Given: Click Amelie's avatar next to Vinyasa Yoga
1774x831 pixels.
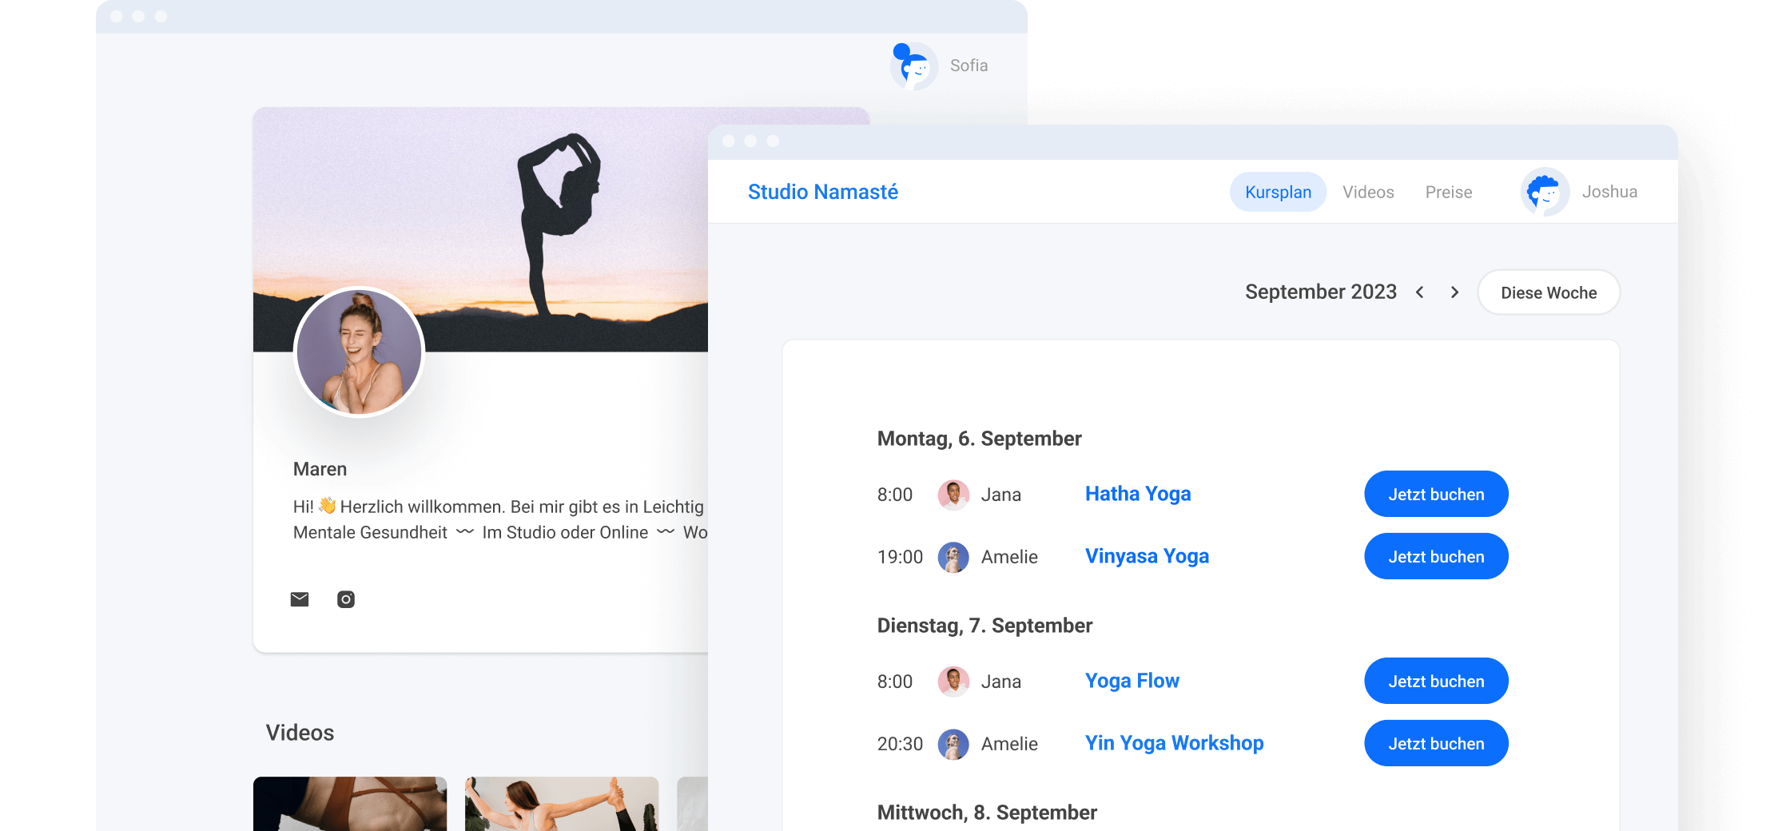Looking at the screenshot, I should (x=953, y=557).
